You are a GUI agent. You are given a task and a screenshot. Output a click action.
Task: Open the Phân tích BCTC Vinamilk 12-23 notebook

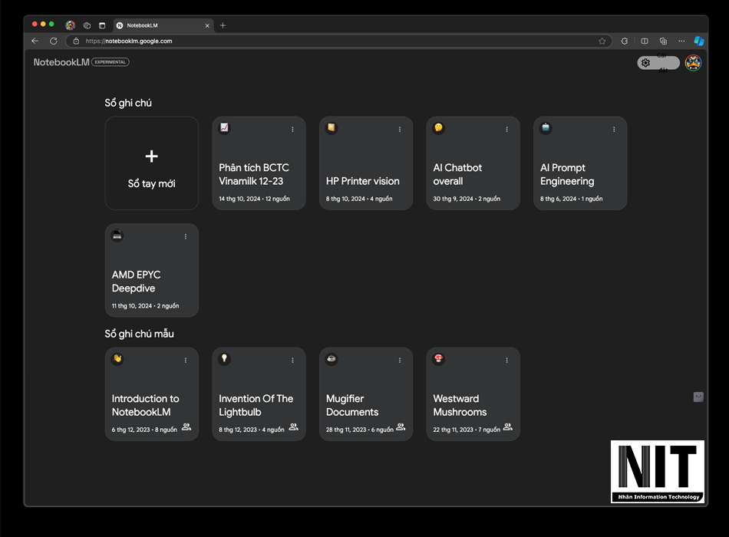point(259,163)
